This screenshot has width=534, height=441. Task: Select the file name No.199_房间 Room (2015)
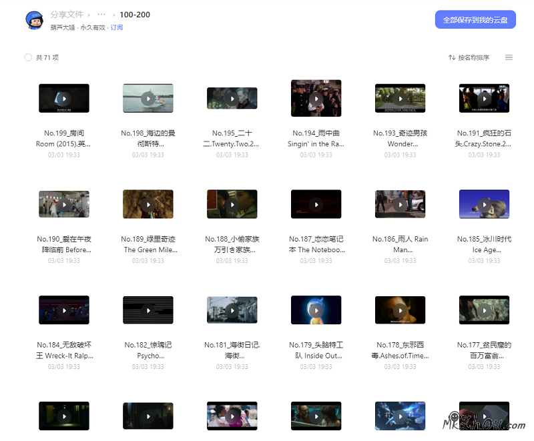pyautogui.click(x=63, y=139)
